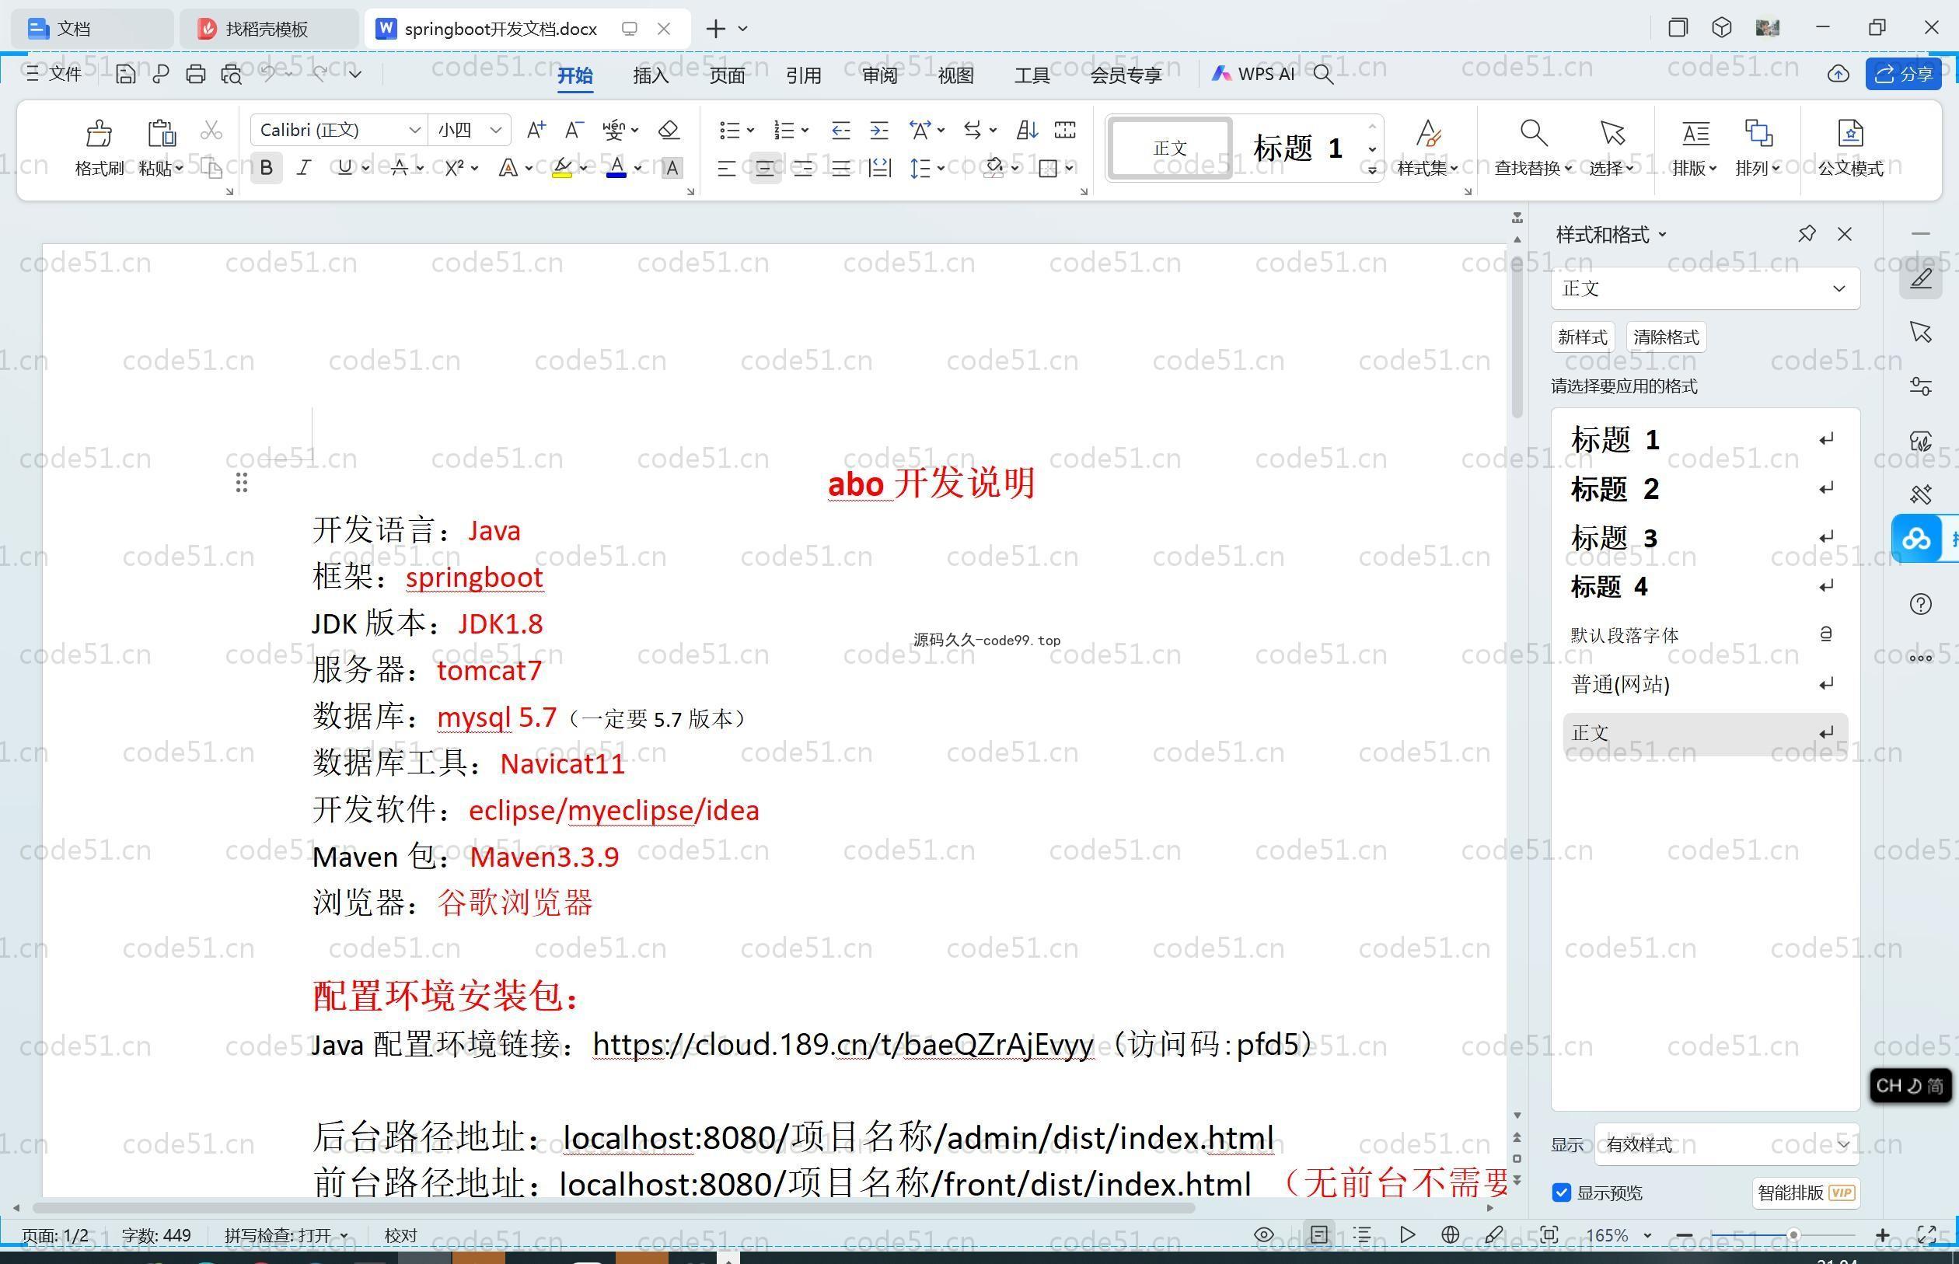
Task: Toggle Underline formatting
Action: [344, 168]
